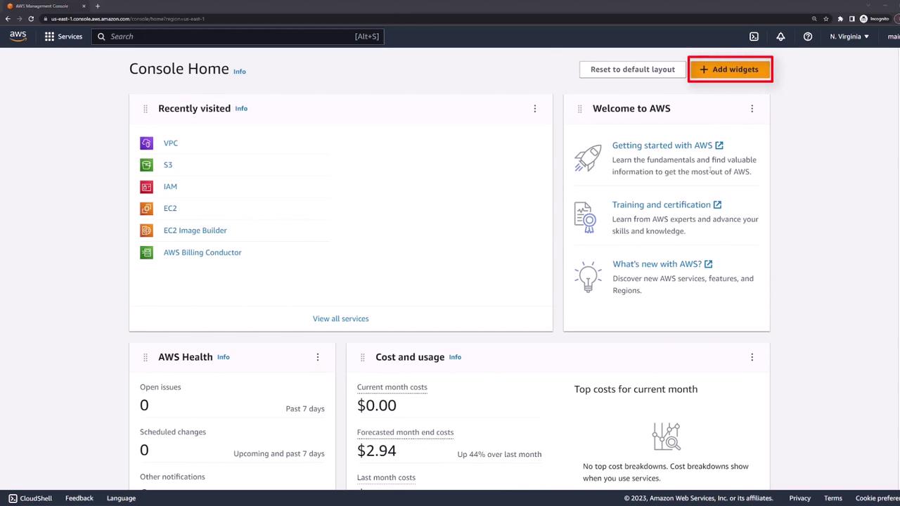
Task: Click the lightbulb What's new icon
Action: coord(588,277)
